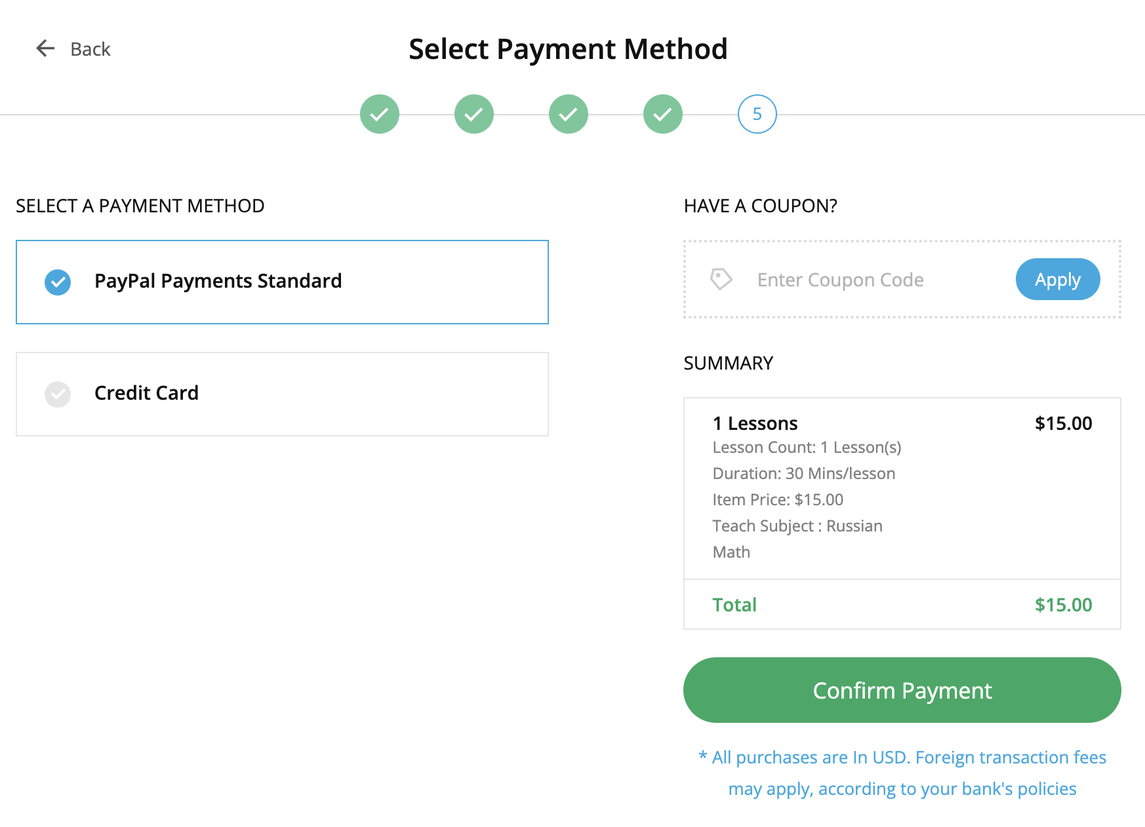1145x827 pixels.
Task: Click the USD foreign transaction fees notice
Action: (902, 773)
